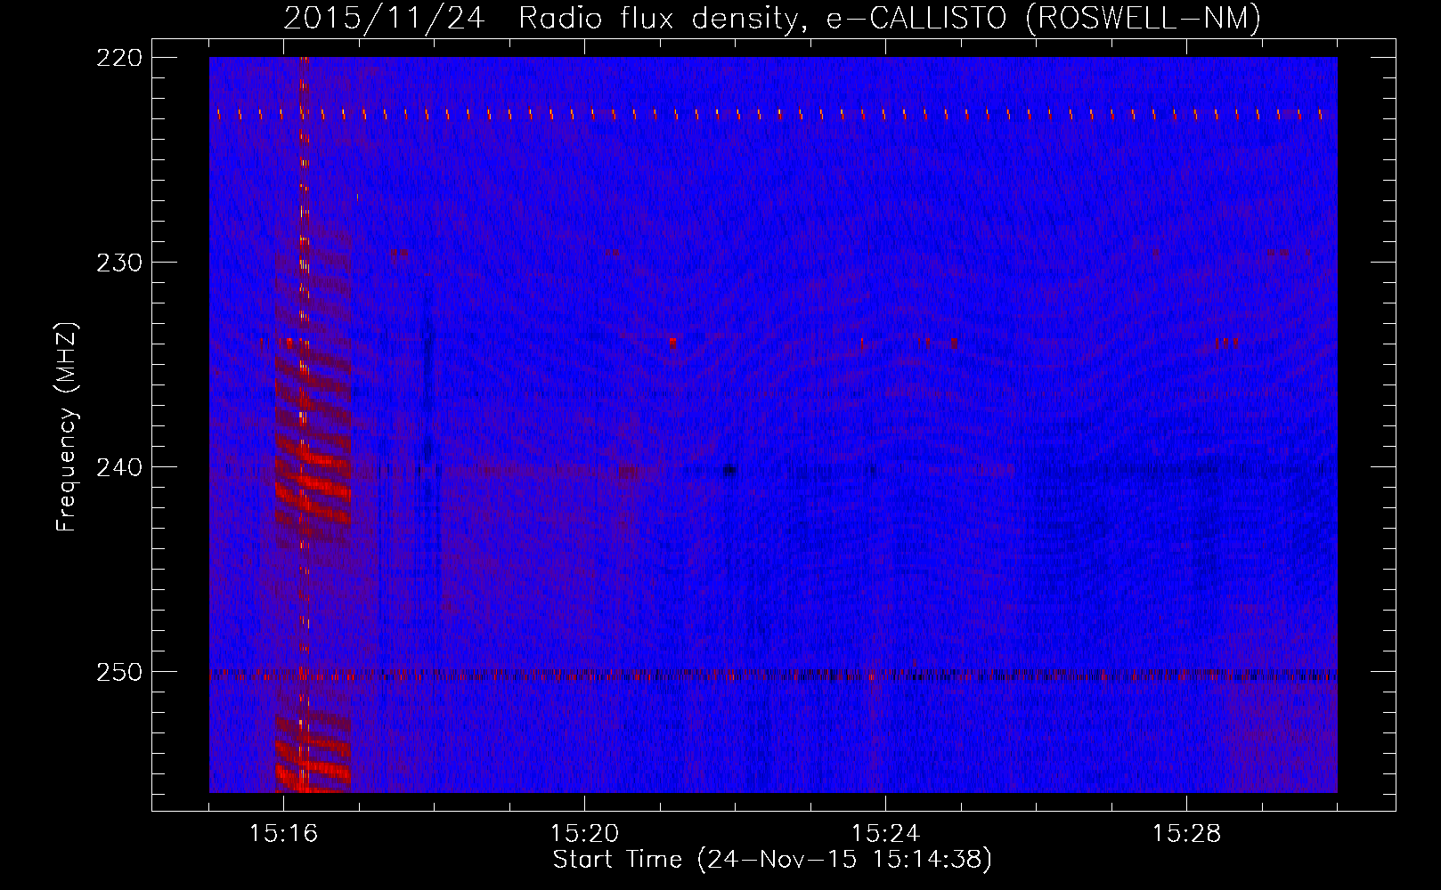1441x890 pixels.
Task: Click the 250 frequency tick label
Action: click(118, 672)
